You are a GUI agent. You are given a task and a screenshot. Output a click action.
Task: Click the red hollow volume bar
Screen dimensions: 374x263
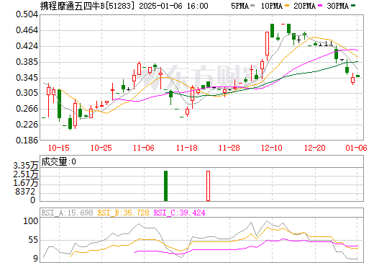point(208,186)
